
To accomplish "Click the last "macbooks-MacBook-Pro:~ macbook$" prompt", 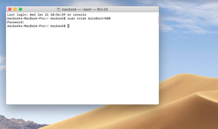I will (x=36, y=26).
